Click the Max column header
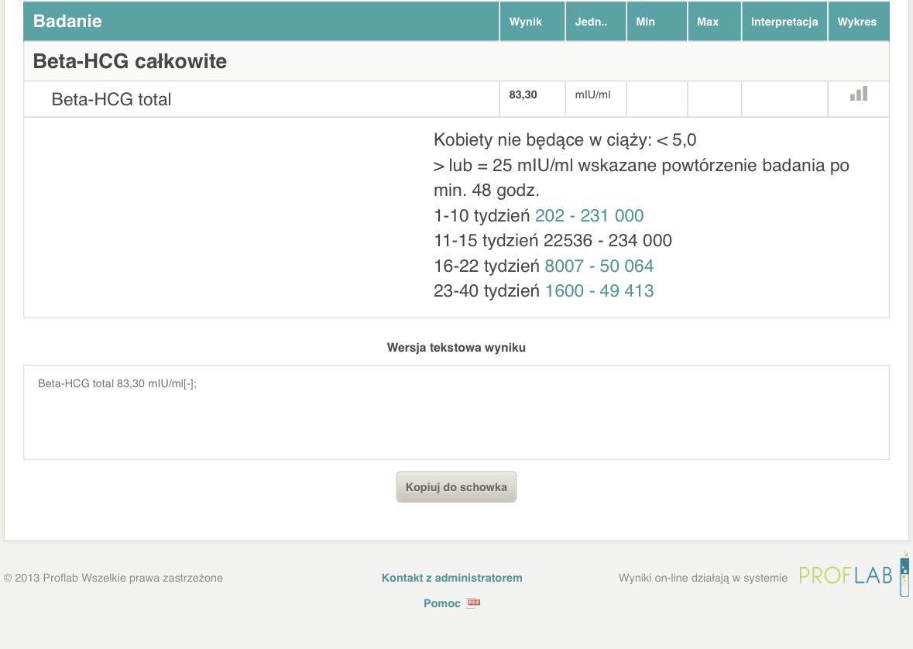Screen dimensions: 913x649 click(708, 22)
